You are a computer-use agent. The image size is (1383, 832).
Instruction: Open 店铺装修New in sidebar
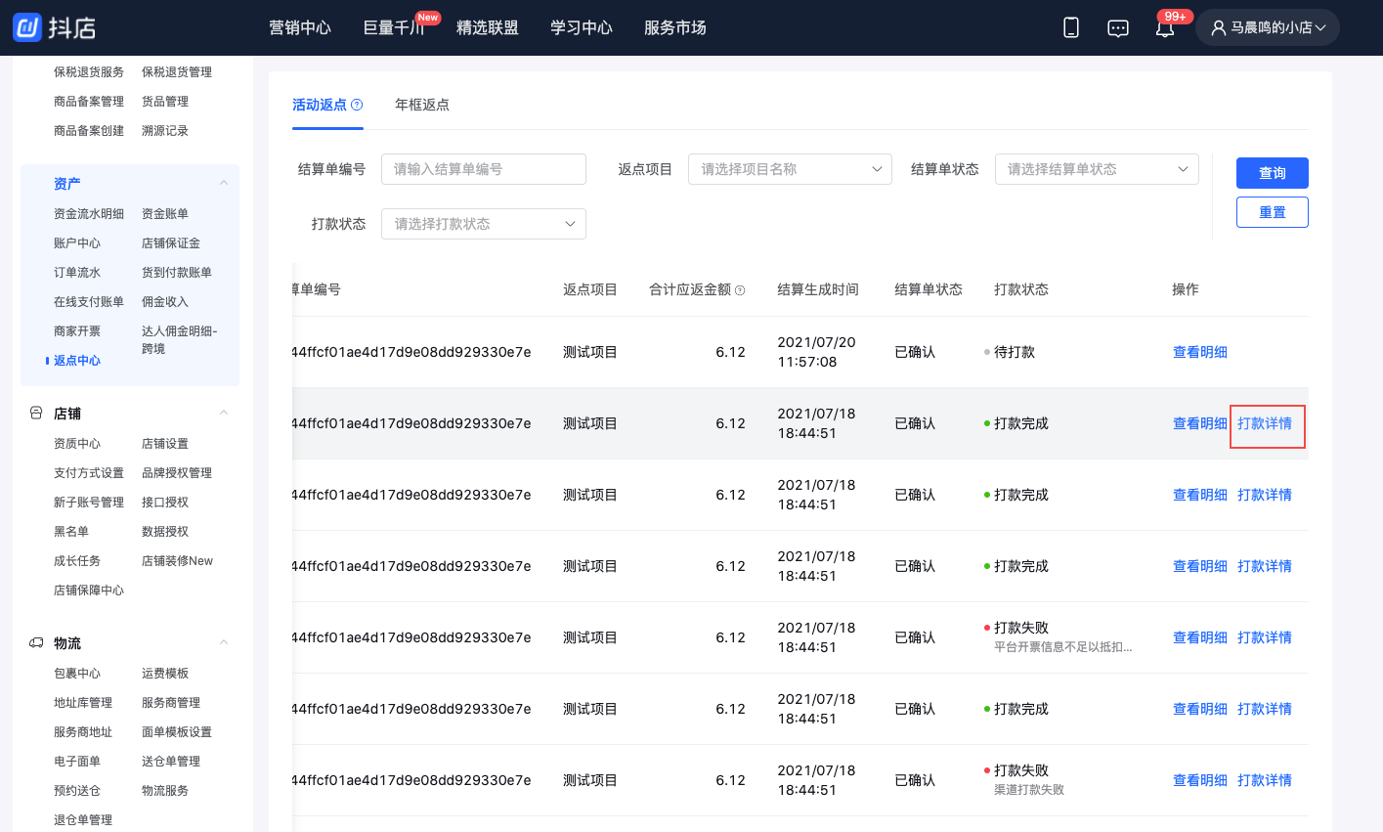pyautogui.click(x=177, y=561)
